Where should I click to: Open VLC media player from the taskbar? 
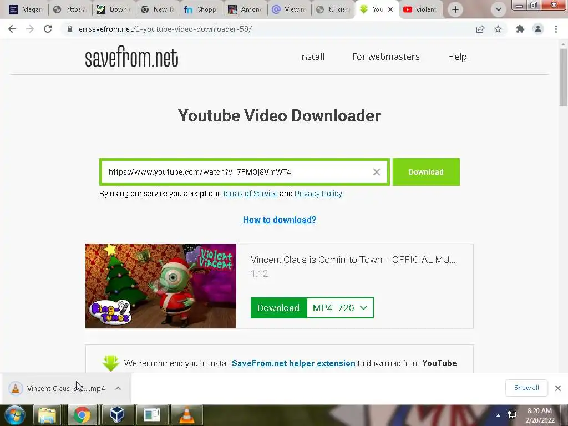pyautogui.click(x=186, y=415)
